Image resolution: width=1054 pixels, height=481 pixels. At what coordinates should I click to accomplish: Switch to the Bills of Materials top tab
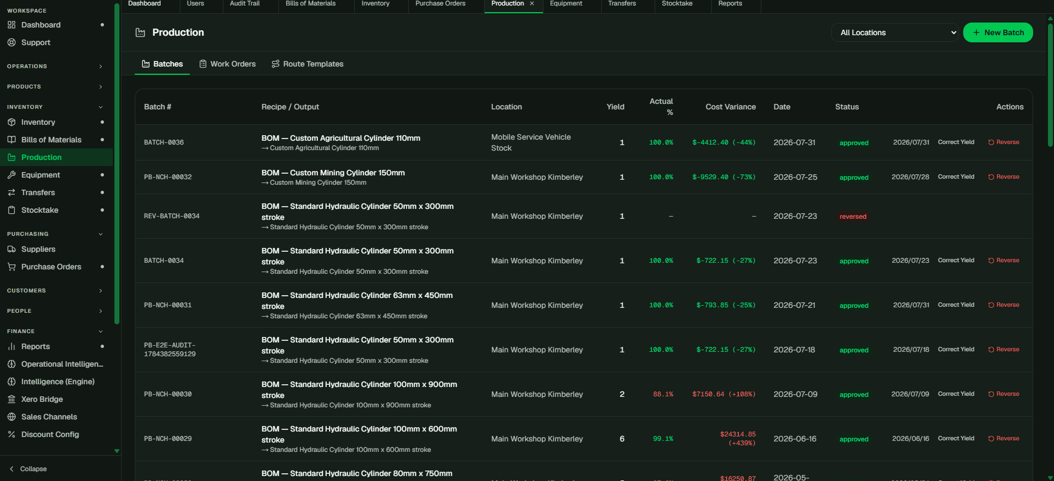tap(310, 4)
